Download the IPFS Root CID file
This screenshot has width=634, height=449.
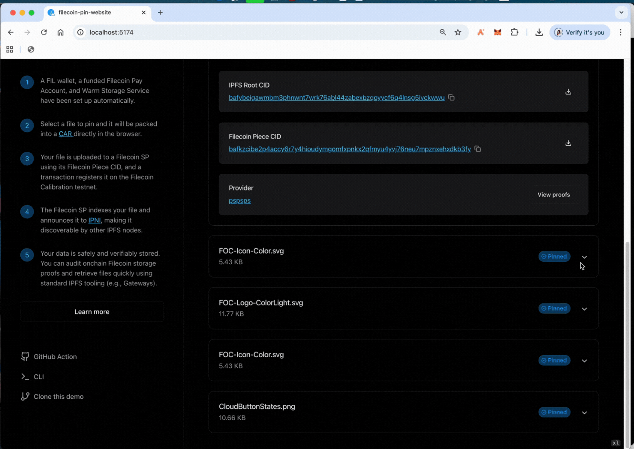pos(568,92)
